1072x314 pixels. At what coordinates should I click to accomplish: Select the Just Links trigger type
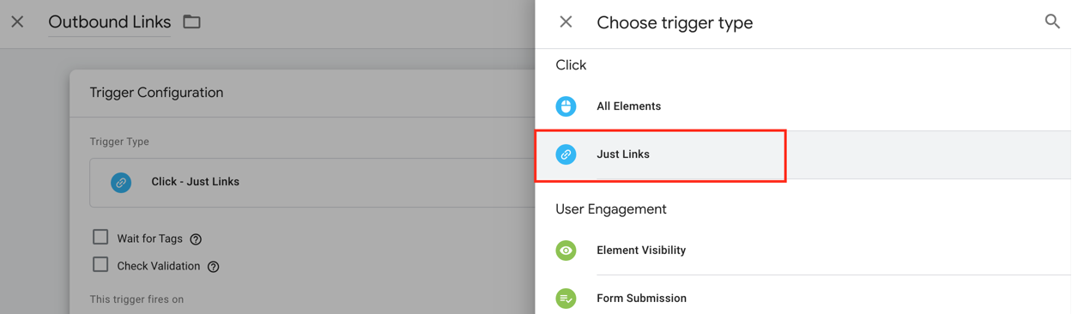point(803,154)
